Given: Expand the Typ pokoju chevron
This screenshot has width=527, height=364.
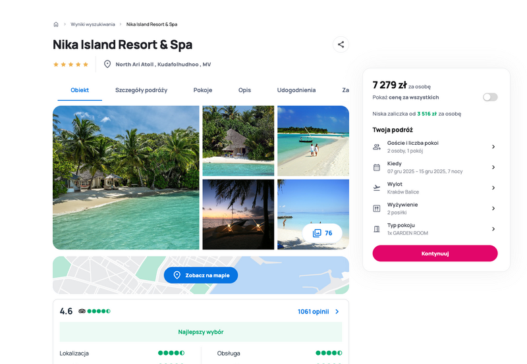Looking at the screenshot, I should (493, 229).
